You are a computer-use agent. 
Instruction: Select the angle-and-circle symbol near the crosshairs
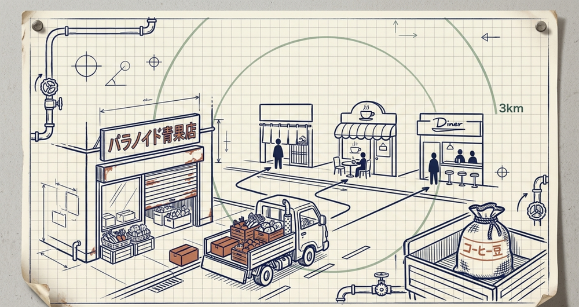pos(118,74)
